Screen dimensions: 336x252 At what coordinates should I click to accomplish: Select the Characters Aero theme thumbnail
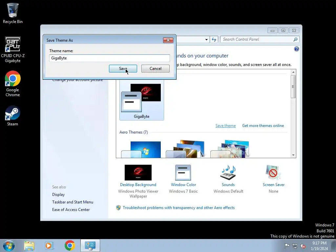230,149
